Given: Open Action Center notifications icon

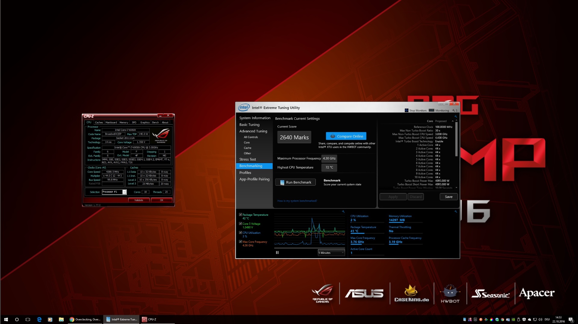Looking at the screenshot, I should pos(571,319).
